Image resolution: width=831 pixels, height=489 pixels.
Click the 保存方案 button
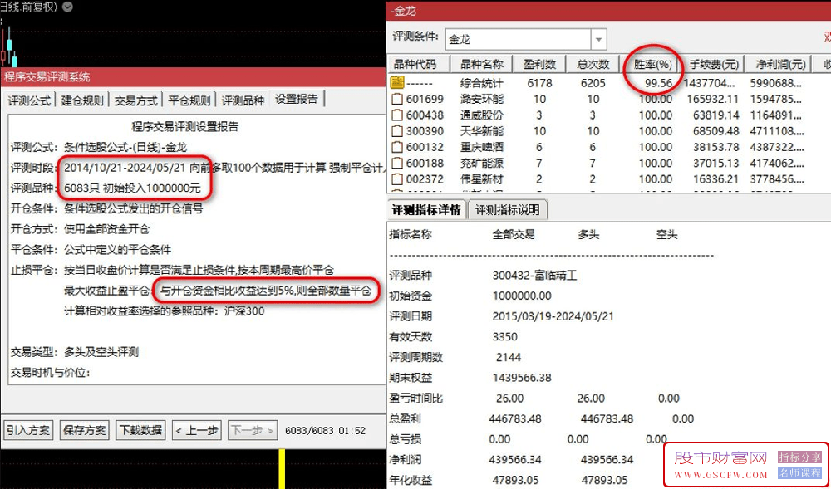[x=85, y=430]
